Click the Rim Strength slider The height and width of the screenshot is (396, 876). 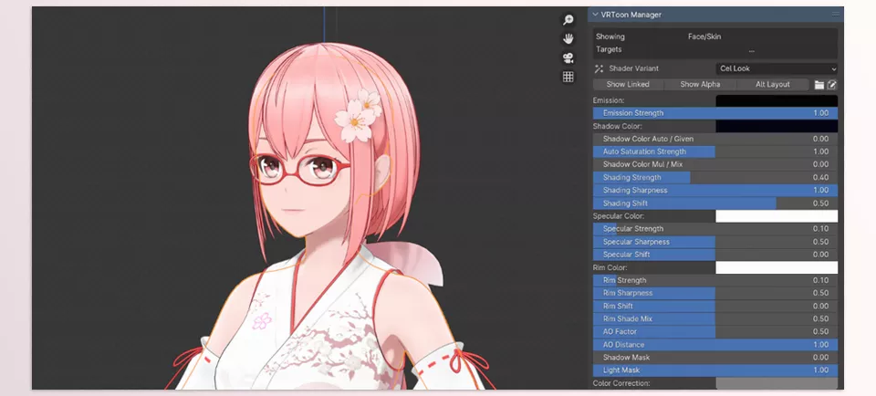point(715,280)
